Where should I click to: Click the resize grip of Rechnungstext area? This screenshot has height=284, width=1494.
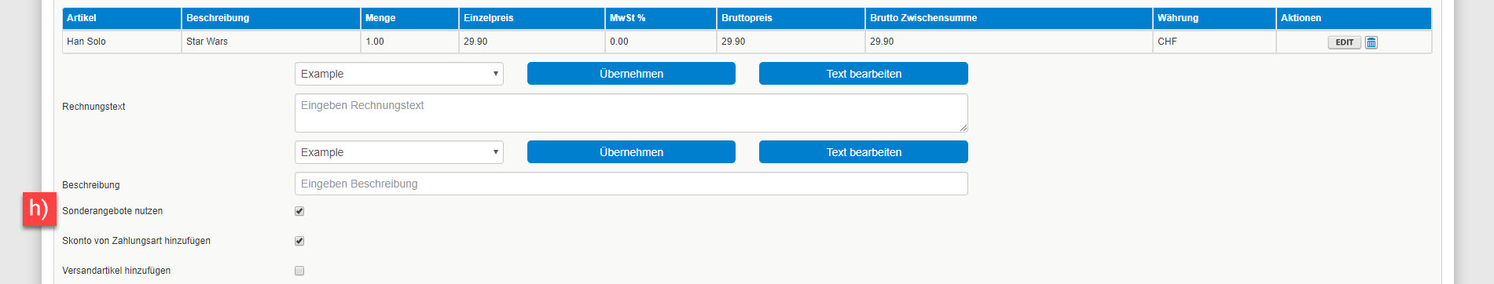(963, 127)
